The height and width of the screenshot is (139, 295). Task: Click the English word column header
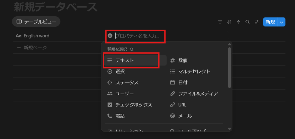(36, 36)
